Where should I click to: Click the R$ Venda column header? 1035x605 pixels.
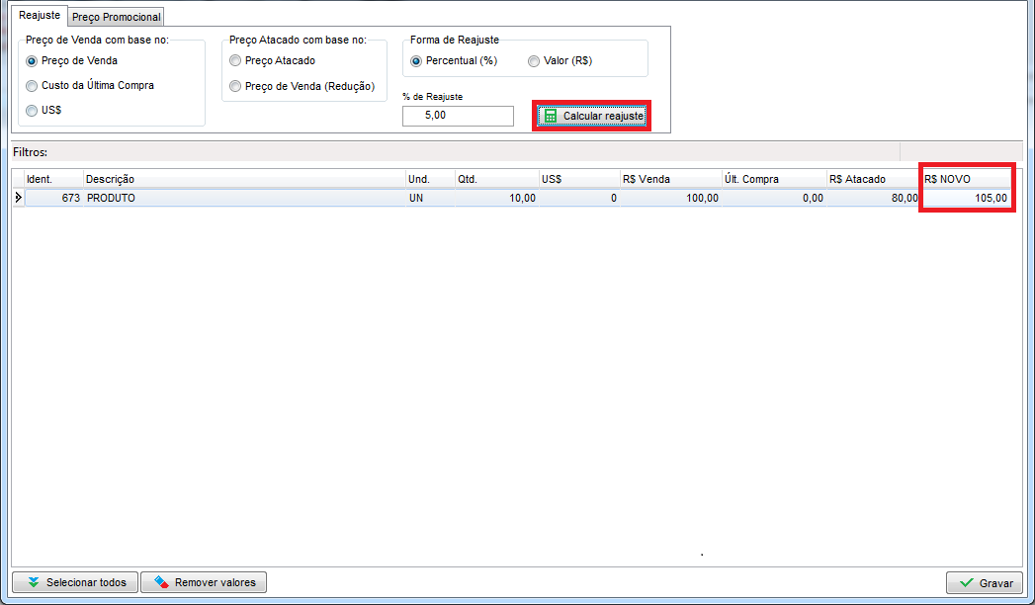click(x=669, y=179)
